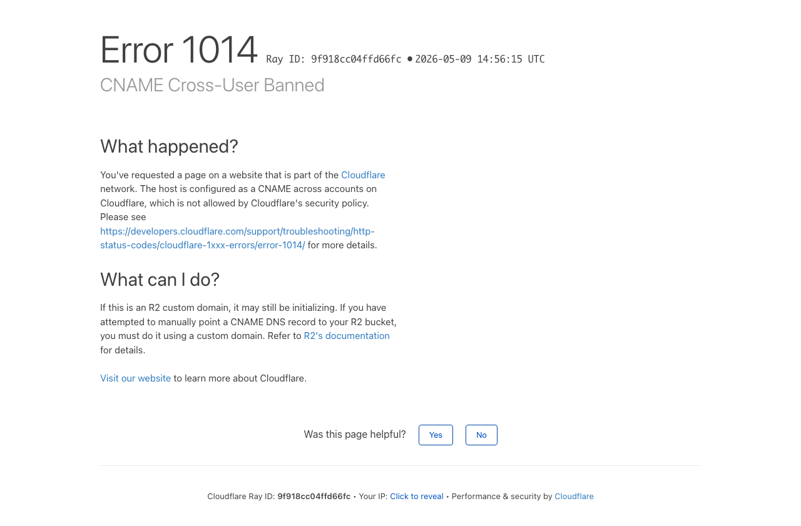Click the bold Ray ID in footer
The image size is (801, 526).
[x=314, y=497]
